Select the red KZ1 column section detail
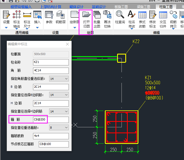 (x=121, y=127)
